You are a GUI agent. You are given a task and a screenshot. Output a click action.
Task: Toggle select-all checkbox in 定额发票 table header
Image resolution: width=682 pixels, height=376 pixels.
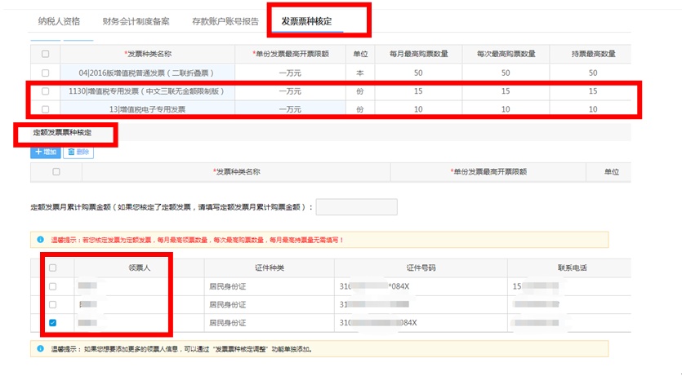click(56, 172)
